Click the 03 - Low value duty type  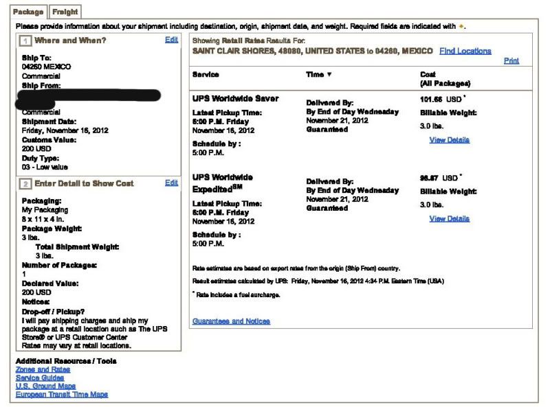pos(45,167)
